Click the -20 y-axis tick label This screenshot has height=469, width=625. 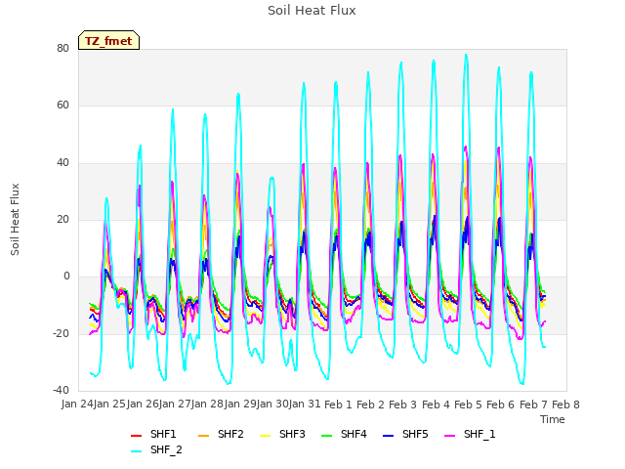point(61,334)
